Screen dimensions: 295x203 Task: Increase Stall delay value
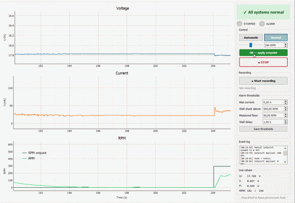pyautogui.click(x=286, y=121)
